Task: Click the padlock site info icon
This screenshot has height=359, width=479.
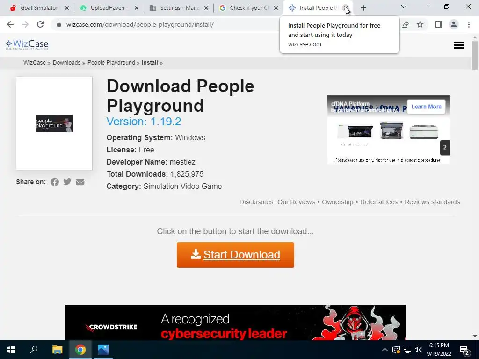Action: (x=59, y=24)
